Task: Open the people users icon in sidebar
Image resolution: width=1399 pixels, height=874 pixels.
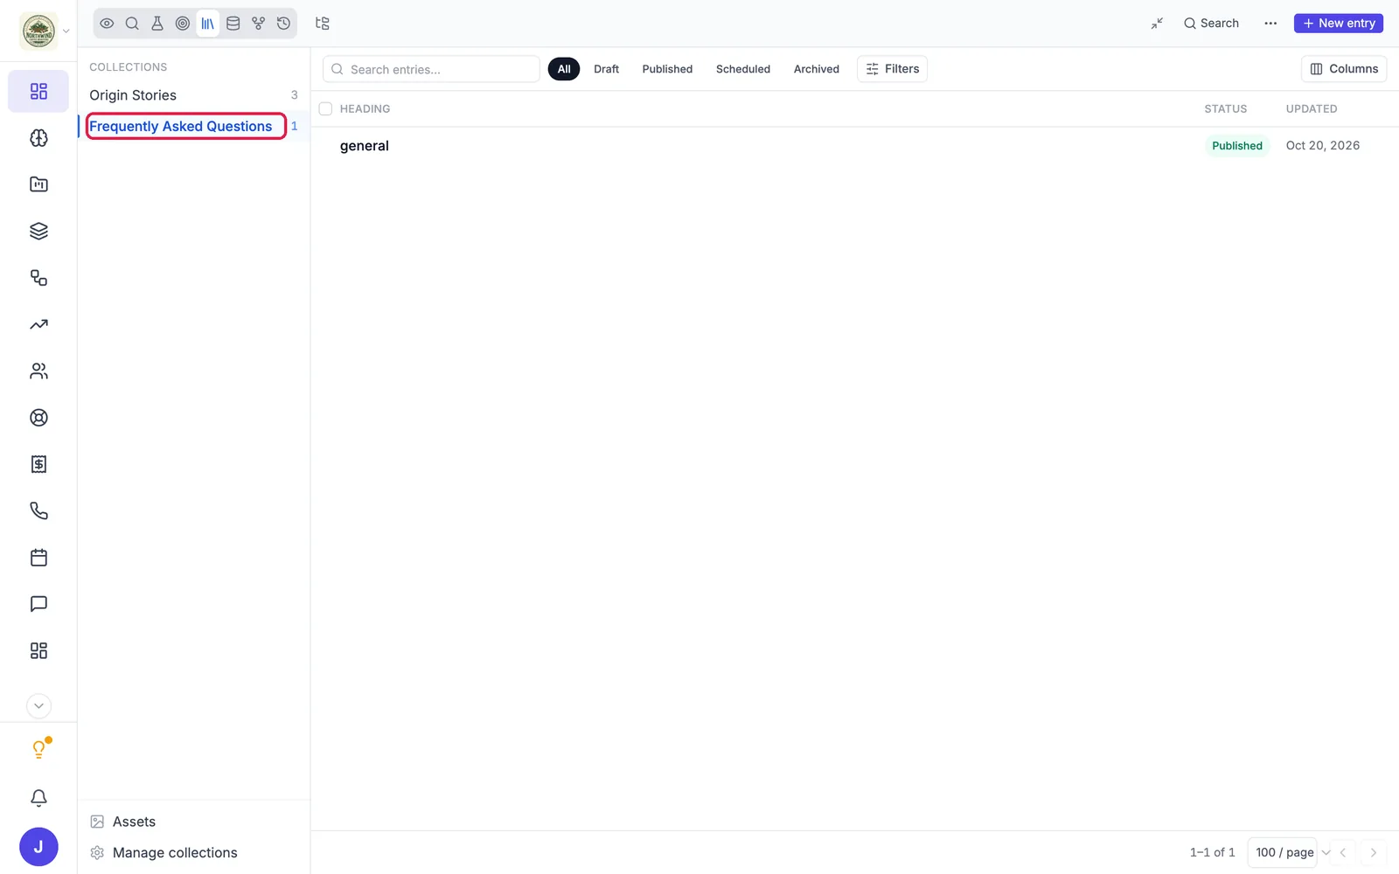Action: 38,371
